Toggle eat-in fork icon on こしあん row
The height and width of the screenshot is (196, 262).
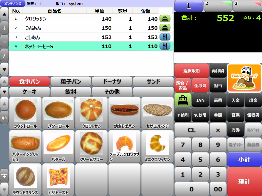tap(165, 37)
